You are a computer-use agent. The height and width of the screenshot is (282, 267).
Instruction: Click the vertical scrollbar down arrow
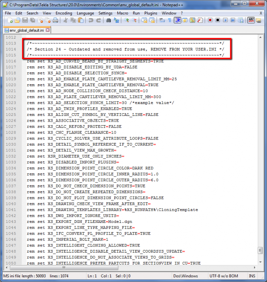pos(260,262)
